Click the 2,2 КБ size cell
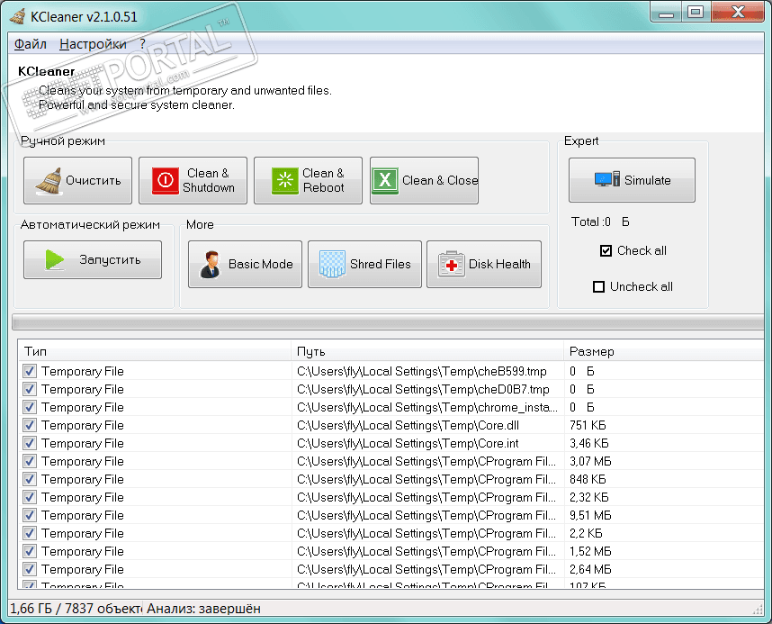Screen dimensions: 772x624 (x=586, y=533)
